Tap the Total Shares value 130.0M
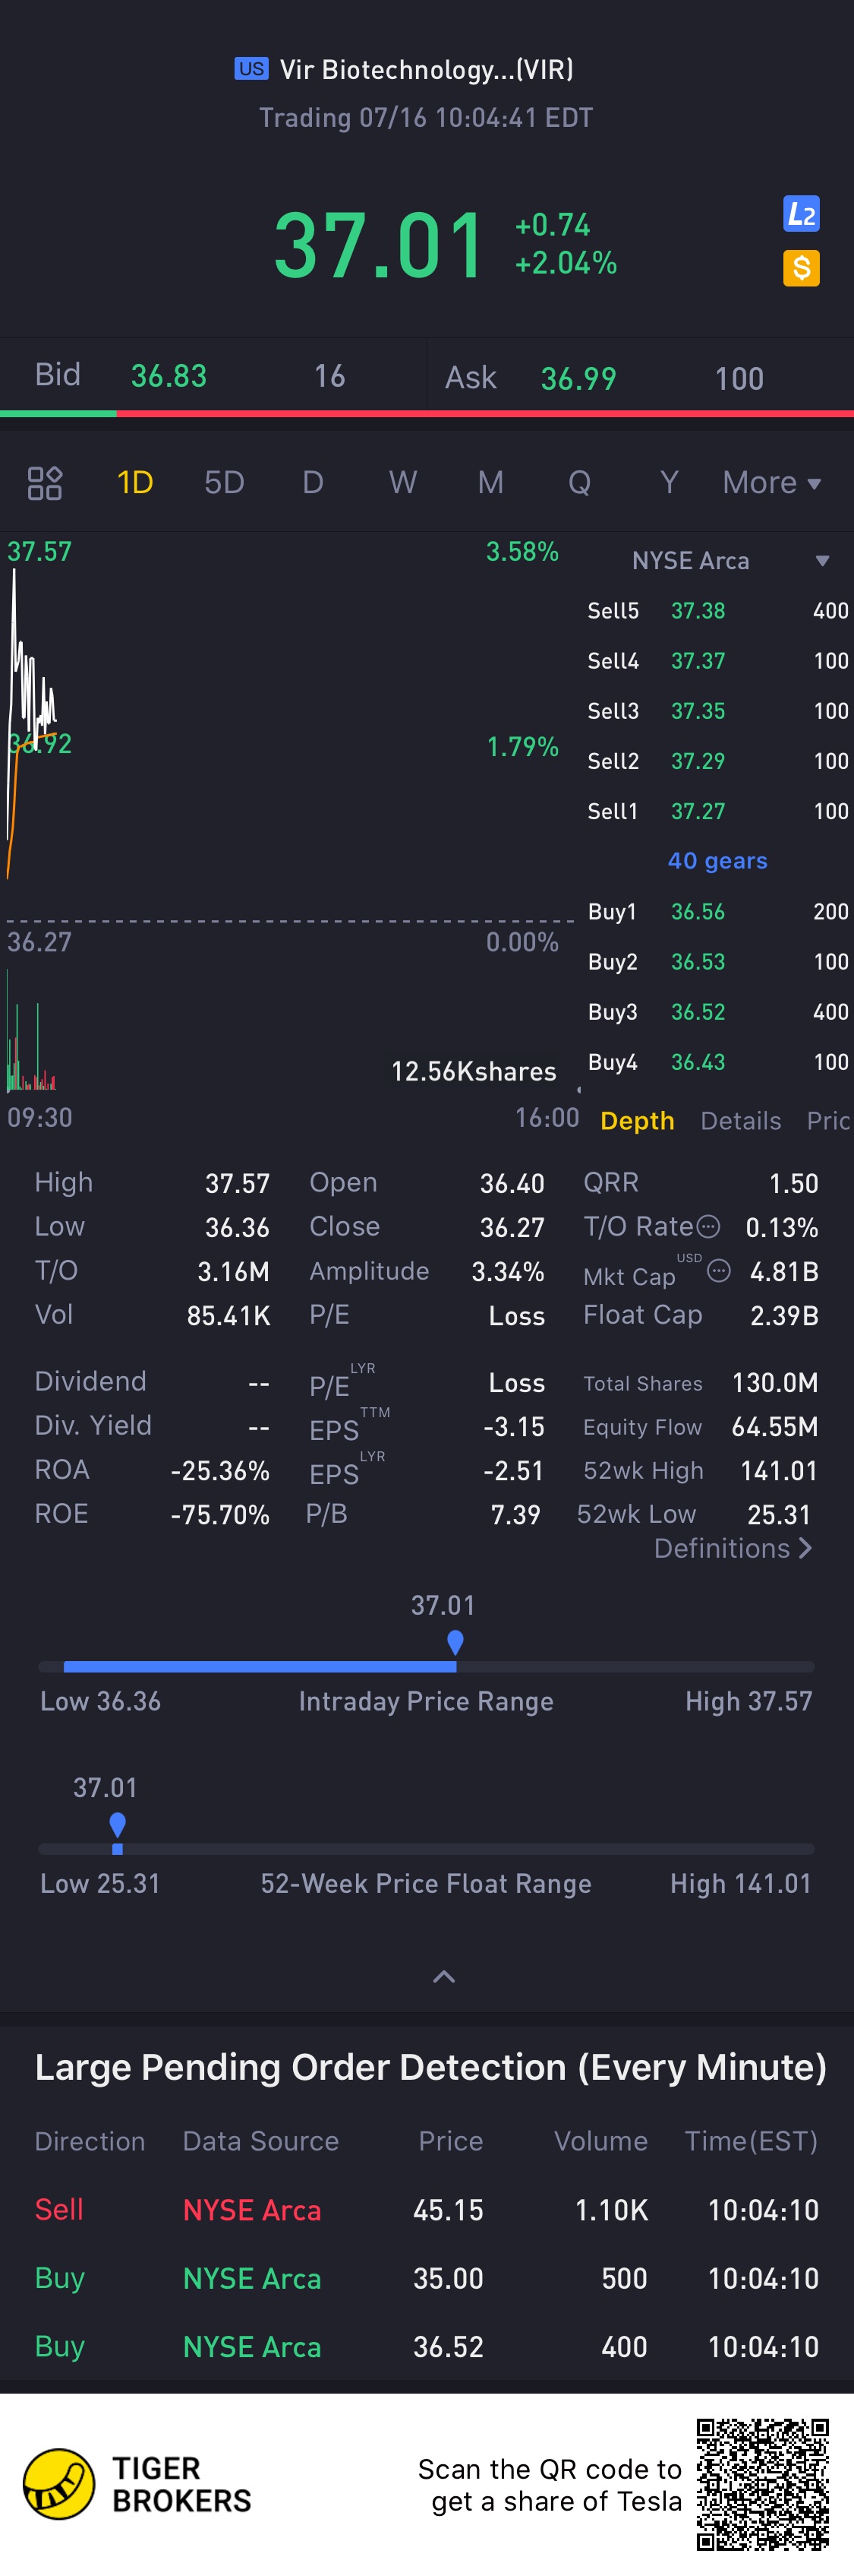The height and width of the screenshot is (2576, 854). (775, 1382)
